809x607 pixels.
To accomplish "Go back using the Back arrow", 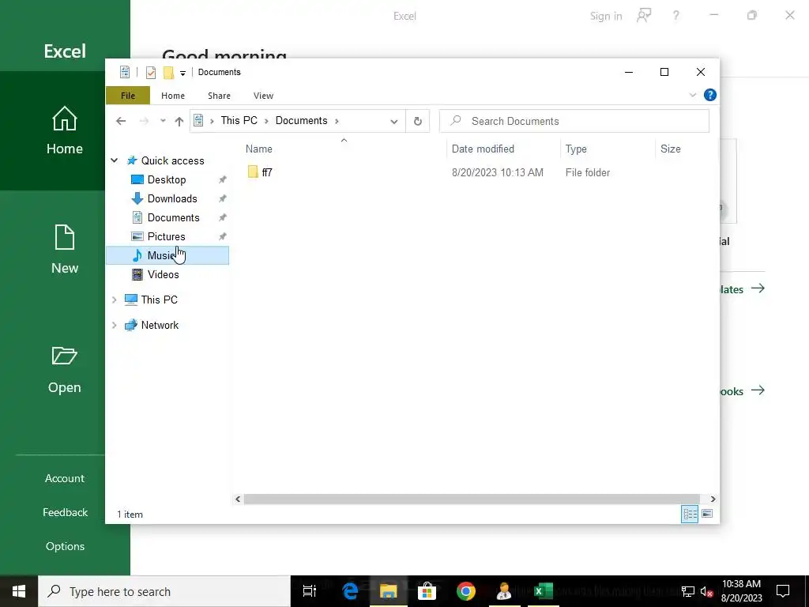I will 121,121.
